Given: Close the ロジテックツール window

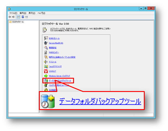Looking at the screenshot, I should 151,8.
